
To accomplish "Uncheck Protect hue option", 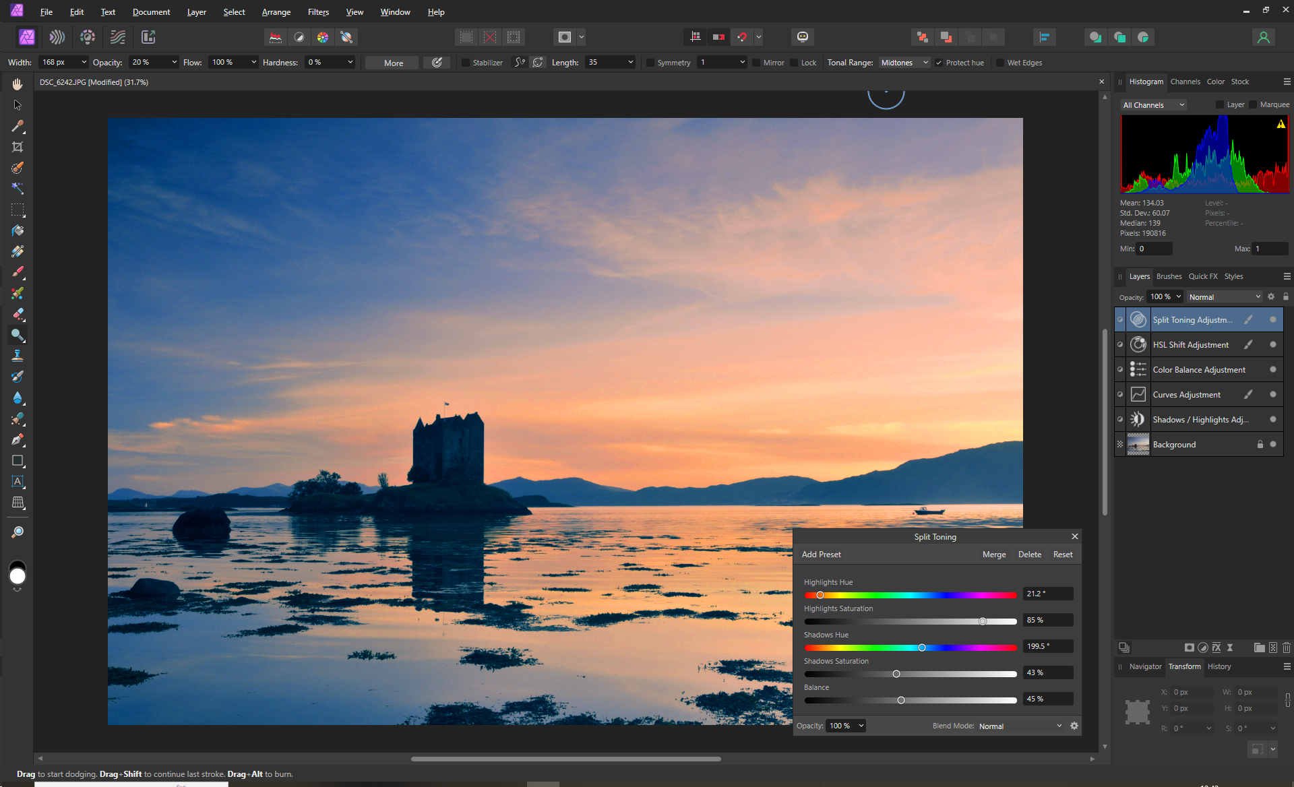I will pyautogui.click(x=939, y=63).
